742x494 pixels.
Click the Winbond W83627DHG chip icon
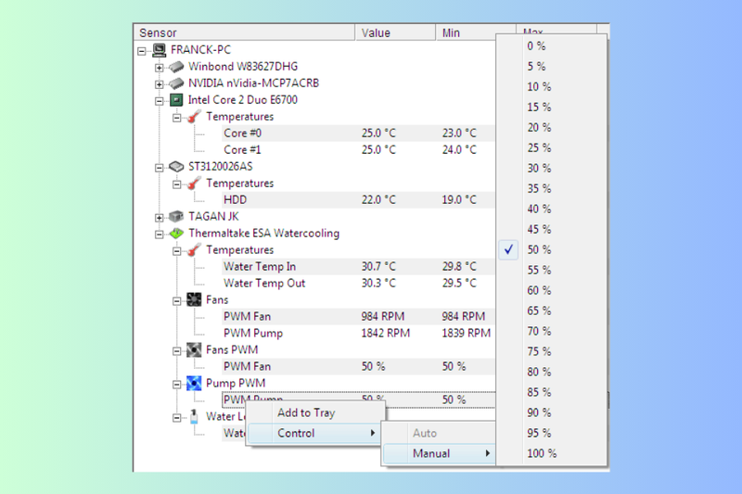click(176, 67)
